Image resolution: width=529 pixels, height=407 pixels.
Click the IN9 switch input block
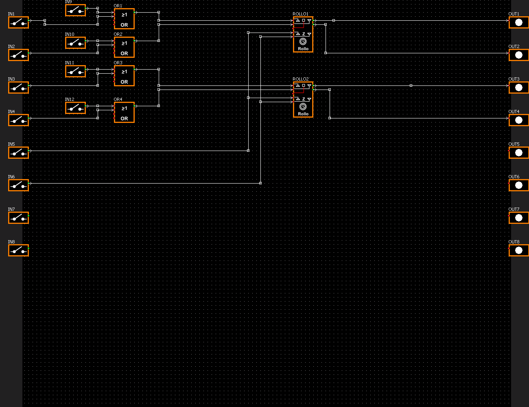(75, 10)
